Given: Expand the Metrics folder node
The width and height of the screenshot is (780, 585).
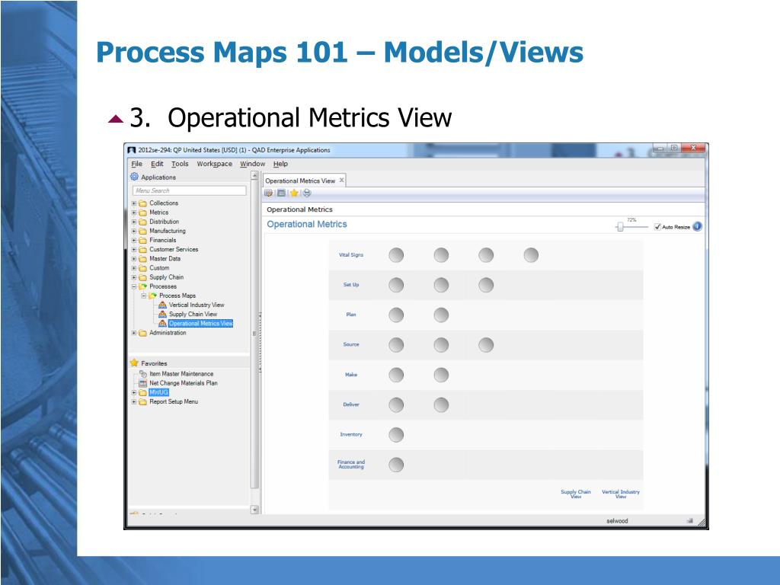Looking at the screenshot, I should pos(134,213).
